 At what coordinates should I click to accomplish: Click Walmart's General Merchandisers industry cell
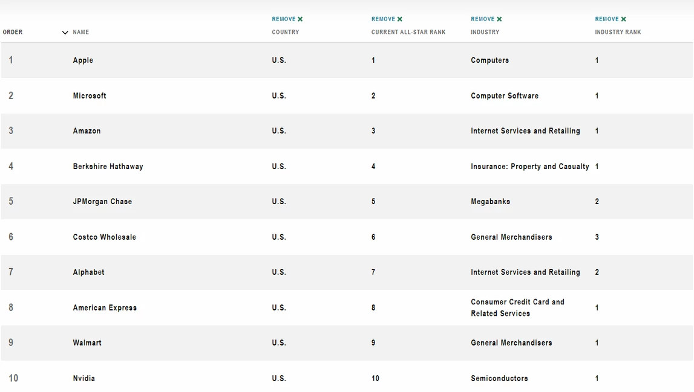click(x=512, y=343)
